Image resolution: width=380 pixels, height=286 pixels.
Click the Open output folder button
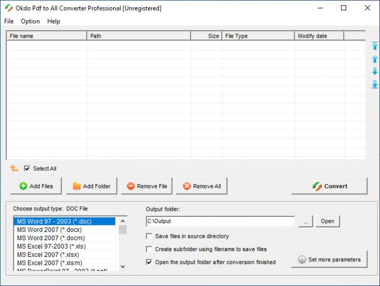pyautogui.click(x=328, y=221)
